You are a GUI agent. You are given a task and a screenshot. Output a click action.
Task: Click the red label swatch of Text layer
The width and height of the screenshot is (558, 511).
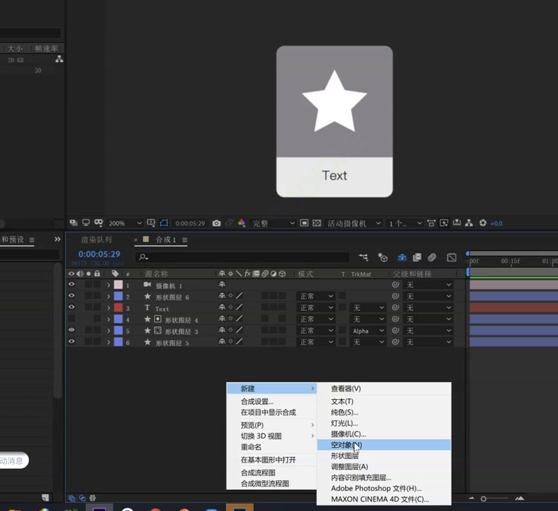click(118, 308)
